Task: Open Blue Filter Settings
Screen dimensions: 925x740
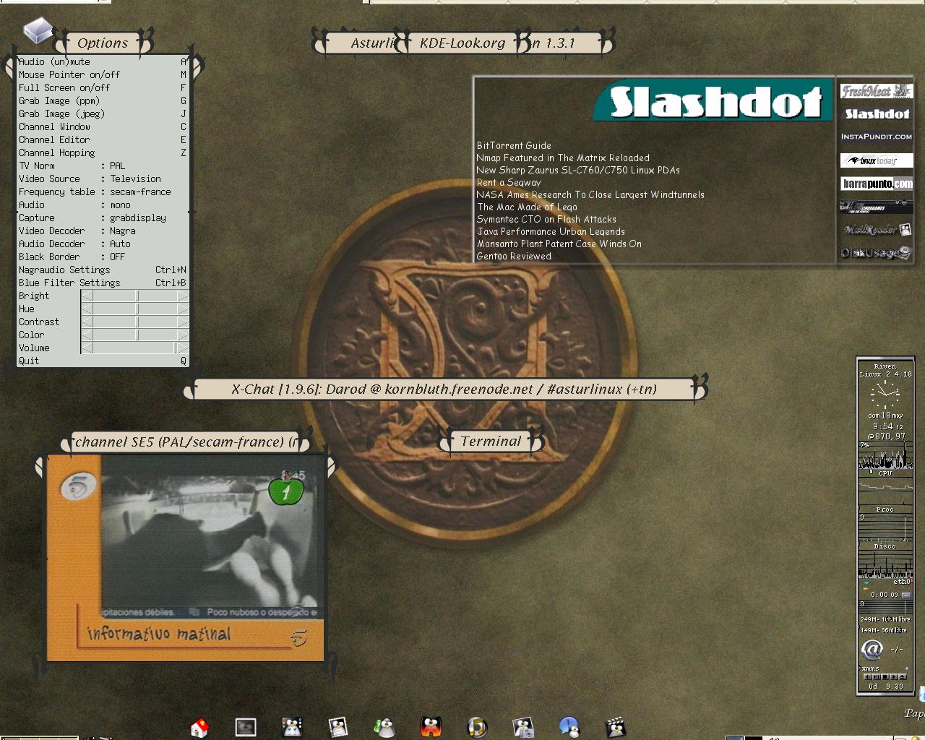Action: (x=103, y=283)
